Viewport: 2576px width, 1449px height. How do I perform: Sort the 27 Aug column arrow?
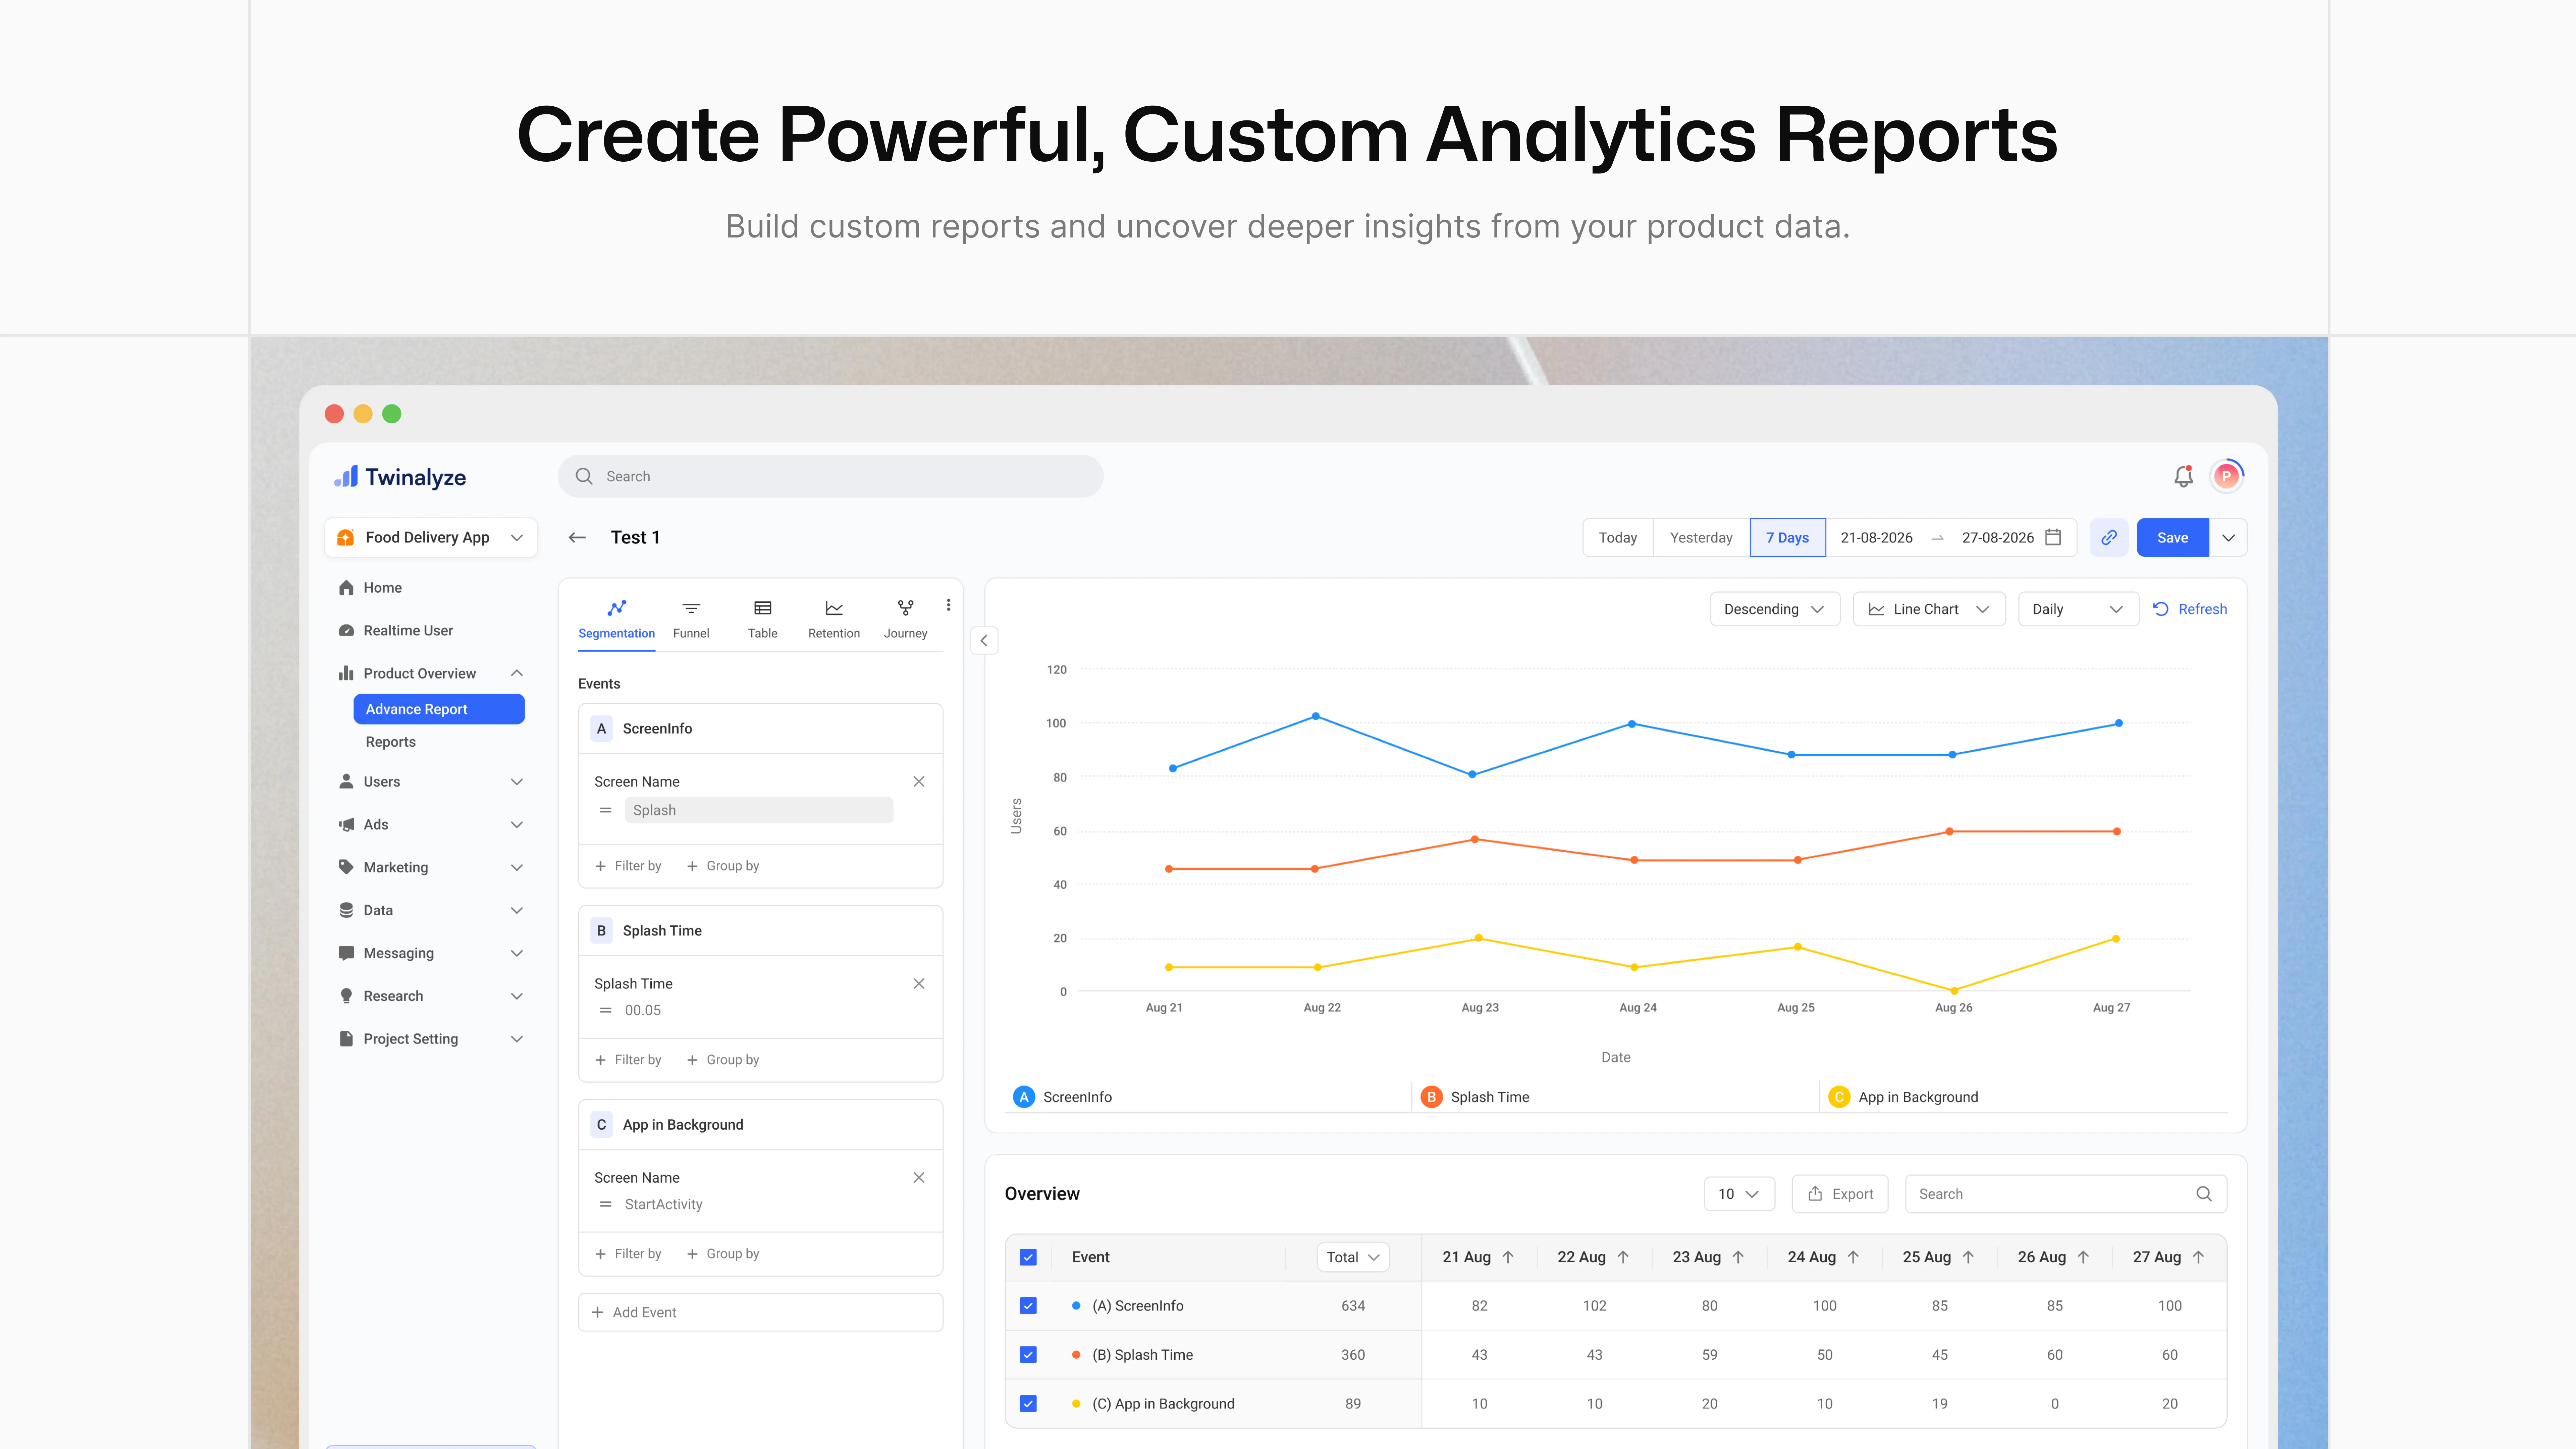pos(2198,1257)
